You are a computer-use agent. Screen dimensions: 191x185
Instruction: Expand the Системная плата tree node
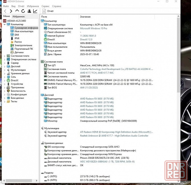coord(5,56)
